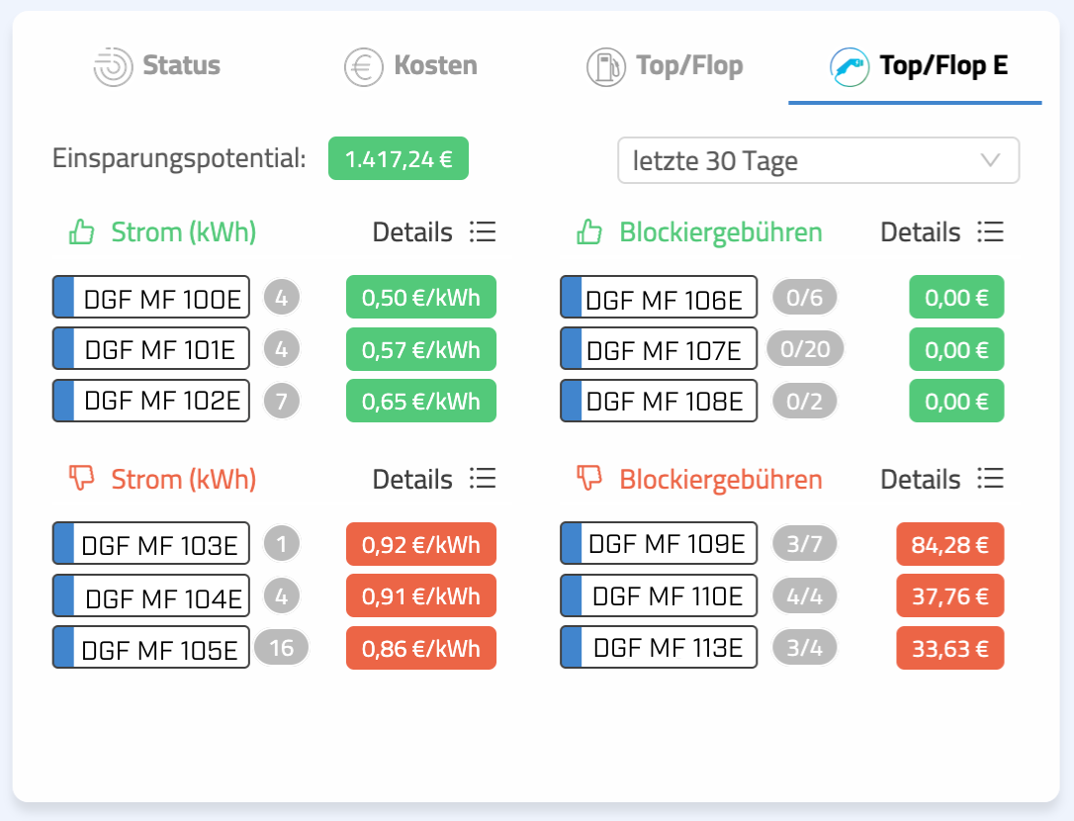
Task: Click the list icon beside flop Strom Details
Action: click(483, 480)
